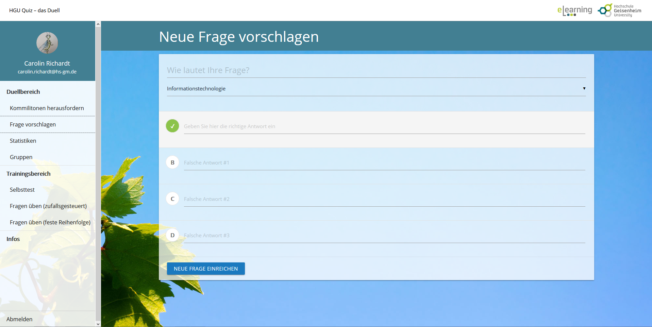Click the user profile avatar picture
The width and height of the screenshot is (652, 327).
coord(47,43)
